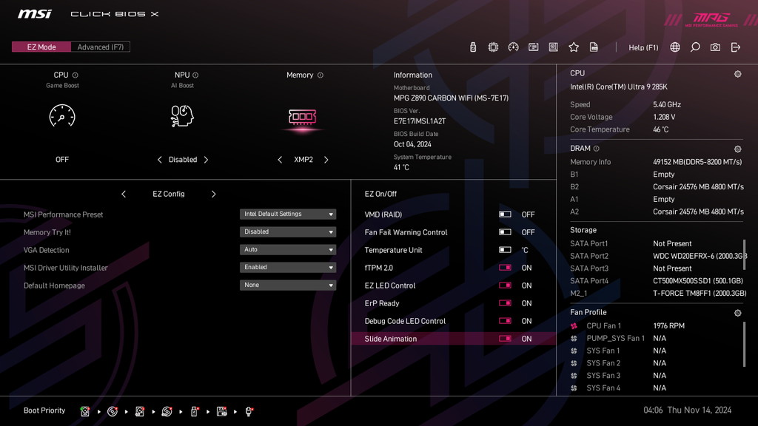Click the info icon beside NPU

pyautogui.click(x=195, y=75)
